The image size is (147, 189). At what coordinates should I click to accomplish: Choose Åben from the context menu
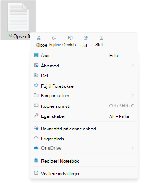click(x=84, y=55)
